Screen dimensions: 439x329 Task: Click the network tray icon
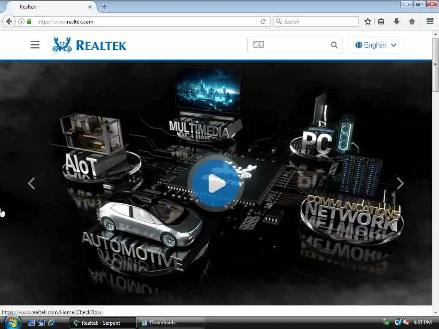click(x=398, y=322)
